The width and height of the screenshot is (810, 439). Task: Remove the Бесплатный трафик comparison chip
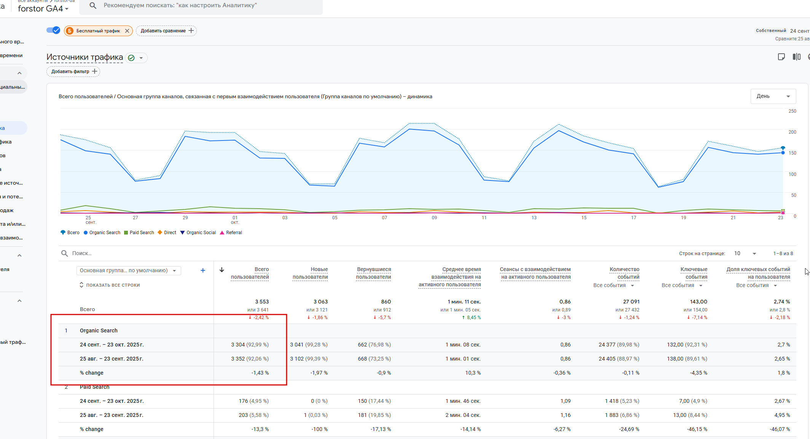[x=127, y=31]
